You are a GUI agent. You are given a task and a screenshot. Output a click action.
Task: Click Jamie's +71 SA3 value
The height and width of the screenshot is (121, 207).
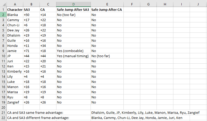31,51
